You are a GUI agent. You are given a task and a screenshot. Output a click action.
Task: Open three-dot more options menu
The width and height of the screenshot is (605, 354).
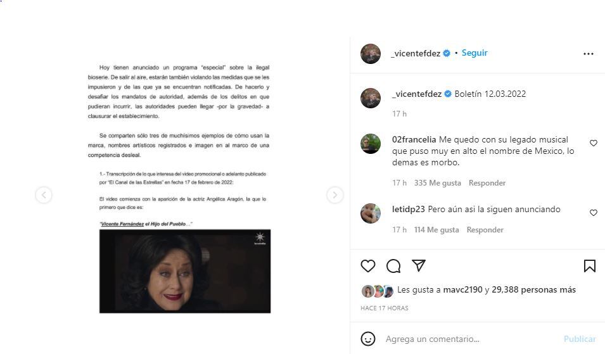click(588, 54)
